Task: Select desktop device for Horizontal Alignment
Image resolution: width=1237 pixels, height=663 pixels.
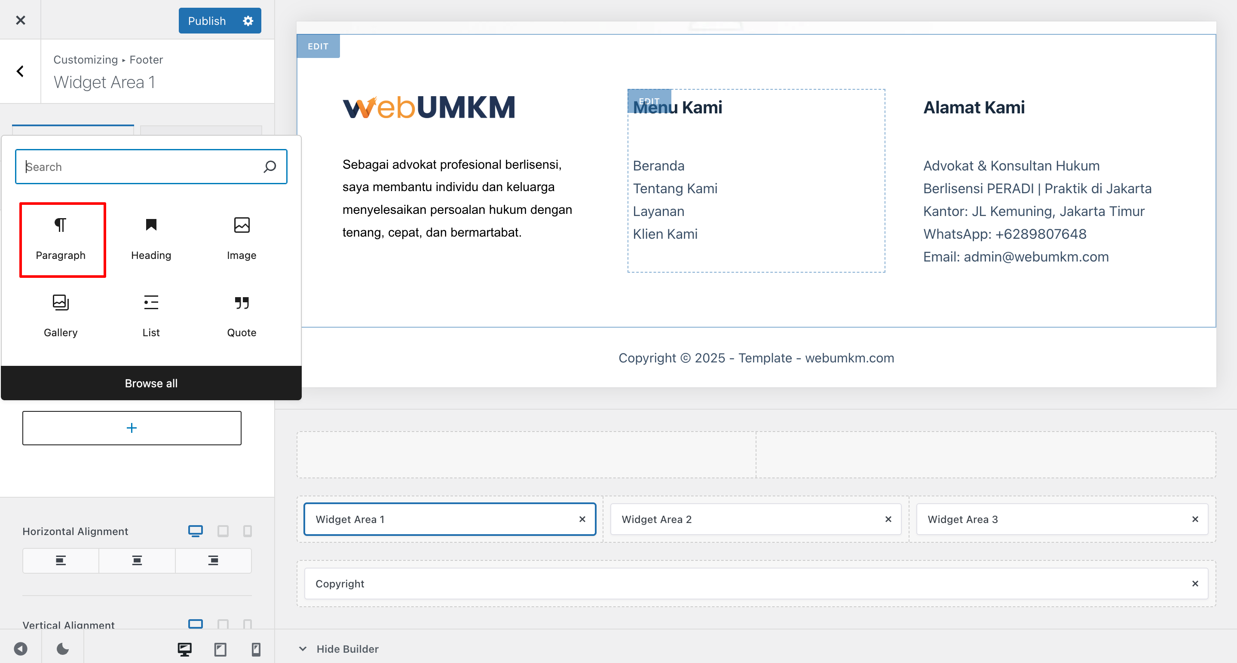Action: point(196,531)
